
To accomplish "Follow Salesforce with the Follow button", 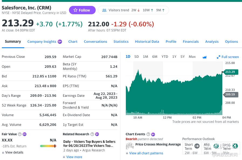I will [82, 10].
